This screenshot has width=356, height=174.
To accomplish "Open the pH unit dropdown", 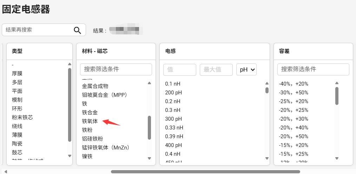I will pyautogui.click(x=246, y=69).
